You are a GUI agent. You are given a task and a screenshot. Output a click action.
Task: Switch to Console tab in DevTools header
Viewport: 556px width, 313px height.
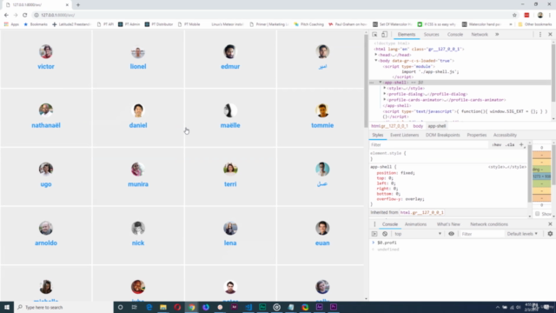(x=455, y=35)
